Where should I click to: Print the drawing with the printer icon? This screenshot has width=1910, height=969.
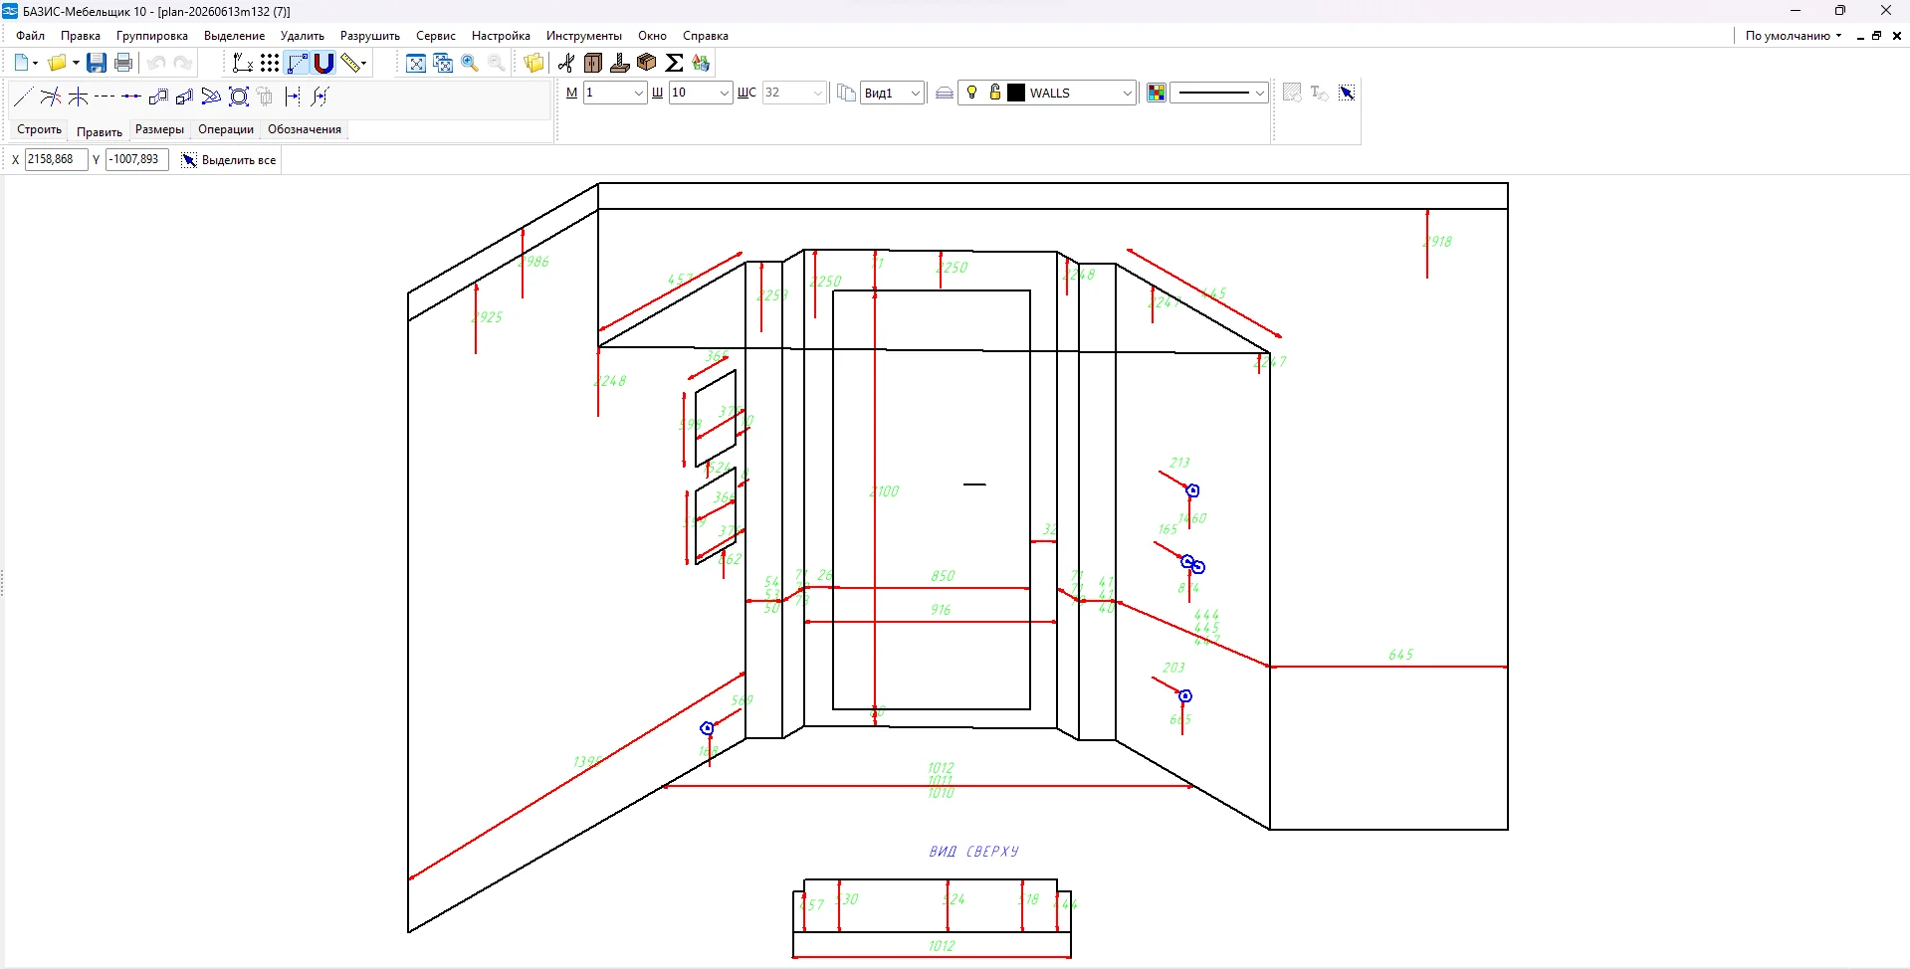pyautogui.click(x=123, y=63)
